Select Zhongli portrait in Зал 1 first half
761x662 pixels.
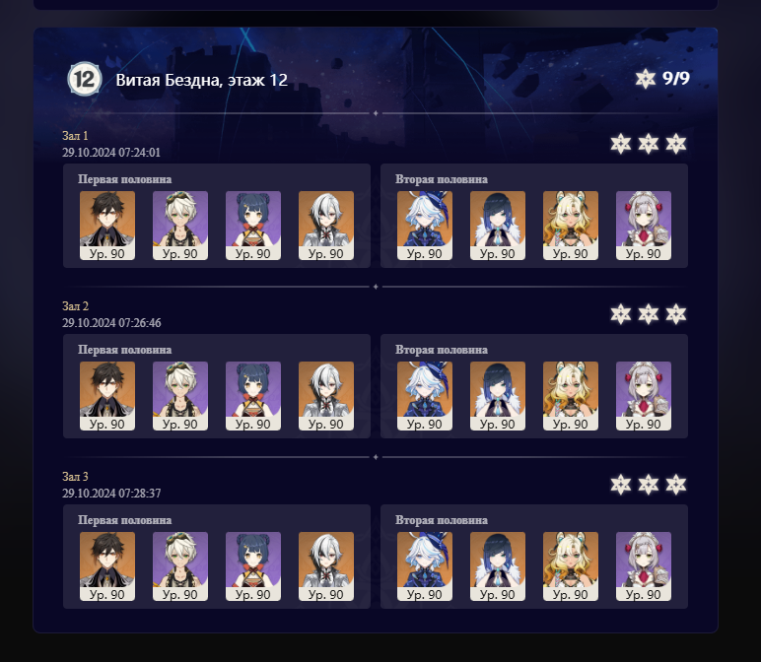pos(107,226)
